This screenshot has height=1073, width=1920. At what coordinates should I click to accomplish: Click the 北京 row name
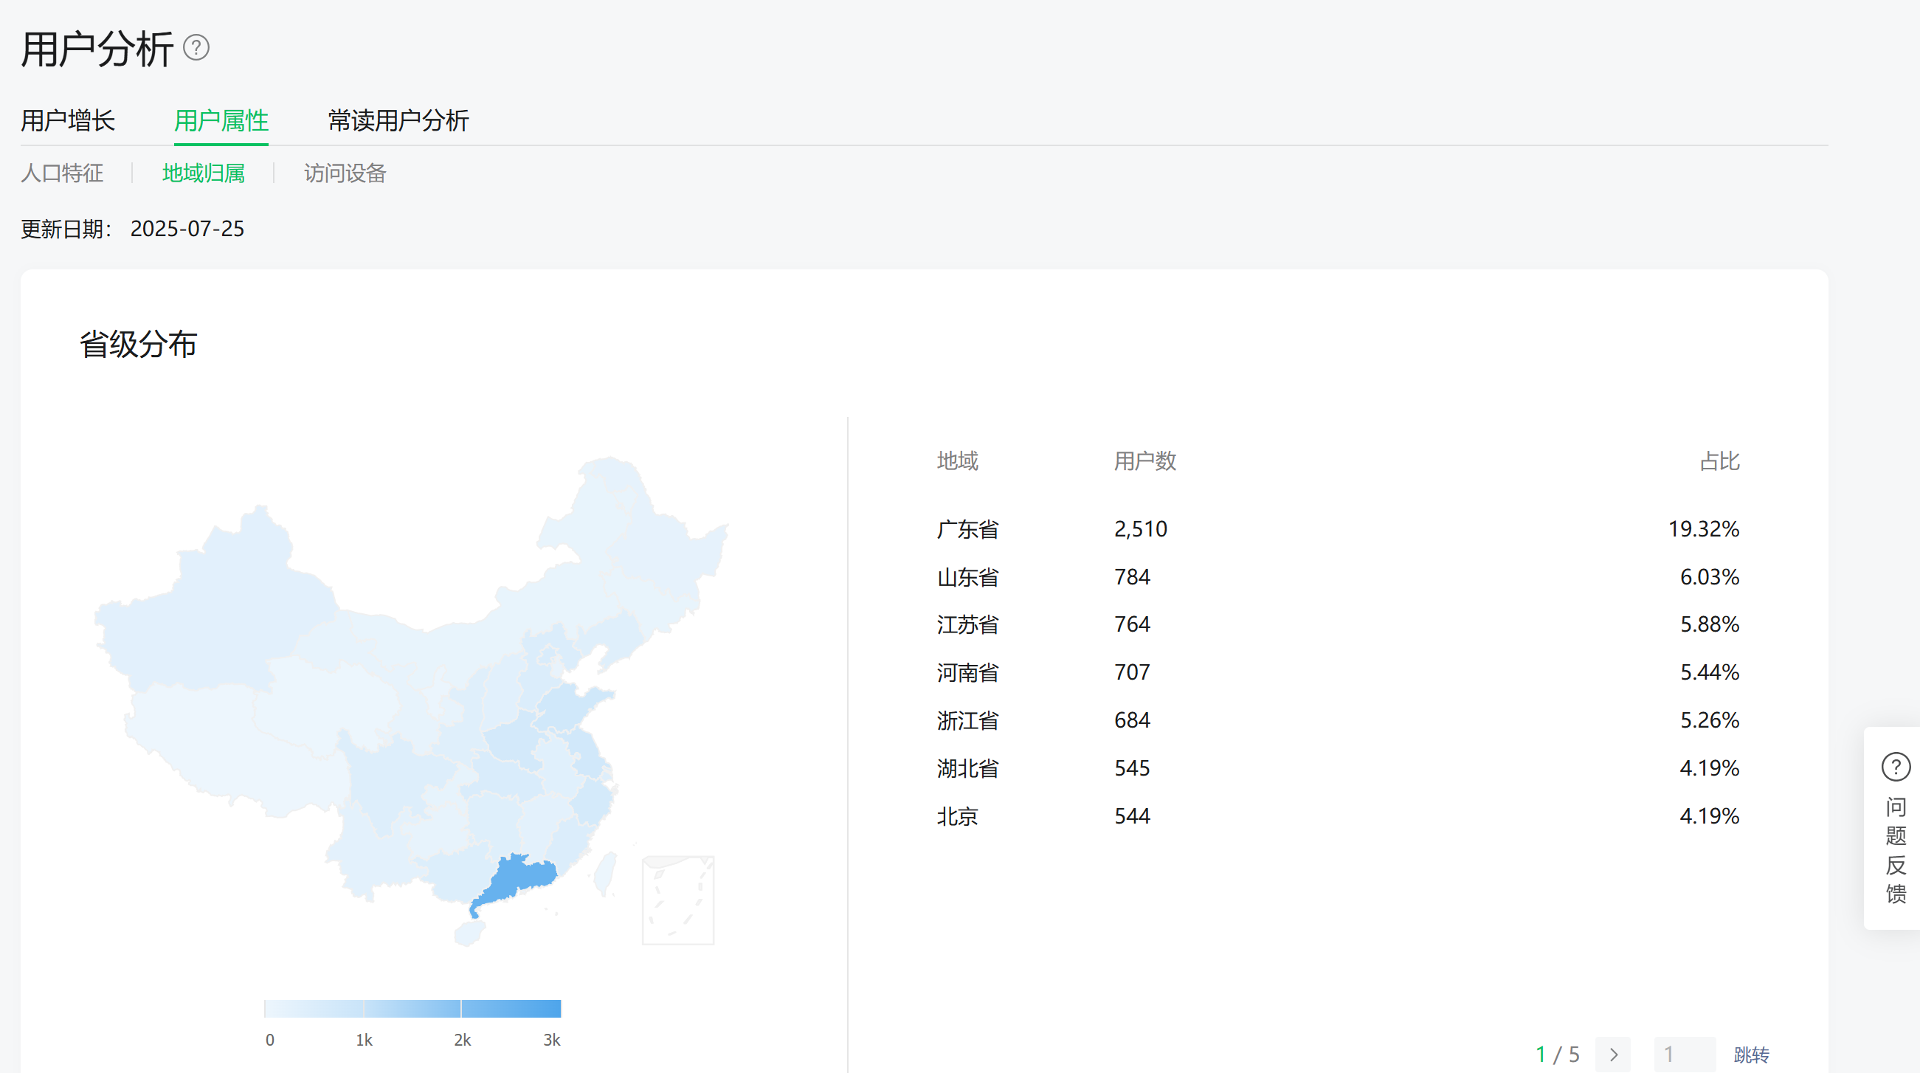[x=957, y=816]
